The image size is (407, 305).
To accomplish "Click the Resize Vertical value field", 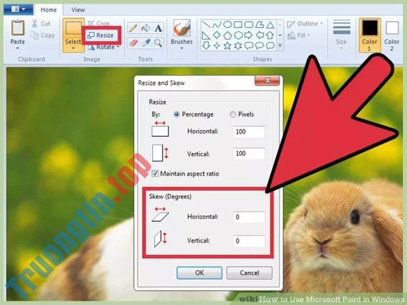I will (249, 153).
